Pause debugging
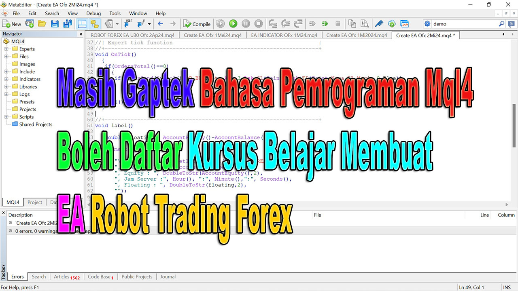The width and height of the screenshot is (518, 291). coord(246,24)
